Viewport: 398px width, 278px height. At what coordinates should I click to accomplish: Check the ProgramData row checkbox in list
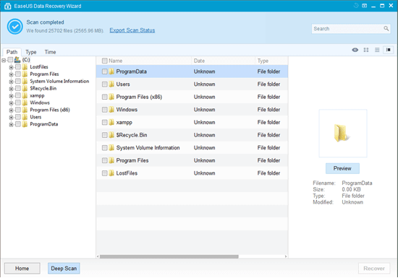[x=105, y=71]
